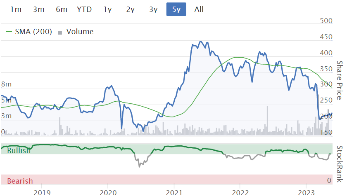Click the 400 share price axis value
This screenshot has width=347, height=196.
[x=326, y=53]
